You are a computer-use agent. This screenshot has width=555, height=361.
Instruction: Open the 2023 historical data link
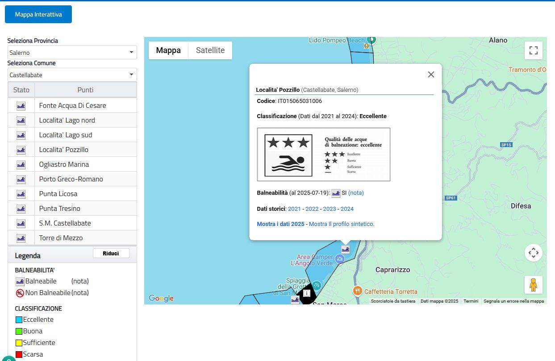(x=330, y=209)
